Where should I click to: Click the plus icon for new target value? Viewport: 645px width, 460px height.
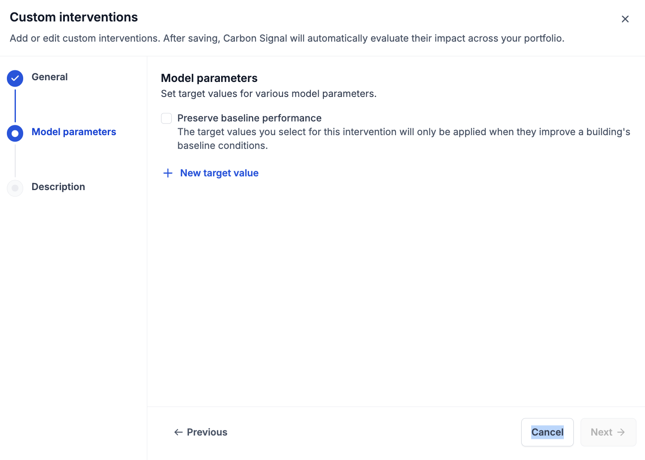[x=168, y=173]
